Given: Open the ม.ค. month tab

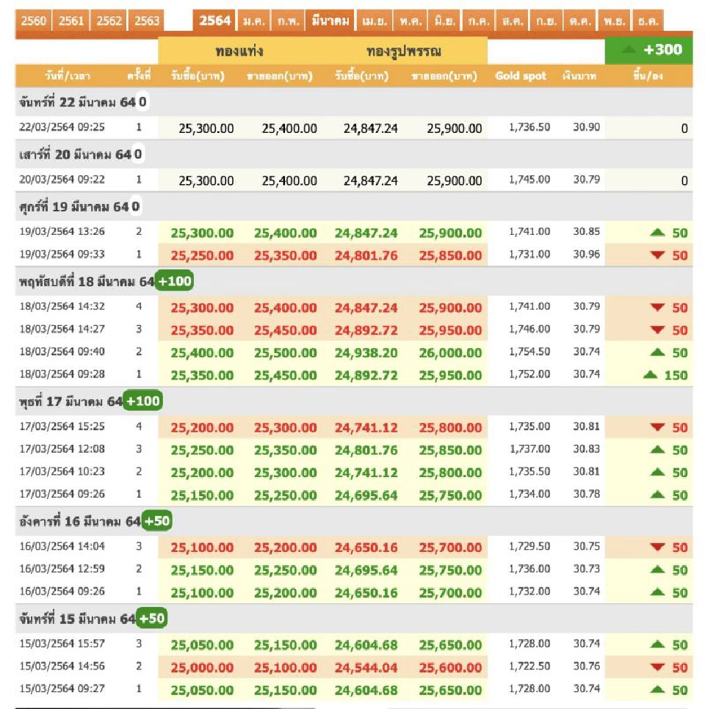Looking at the screenshot, I should click(x=255, y=21).
